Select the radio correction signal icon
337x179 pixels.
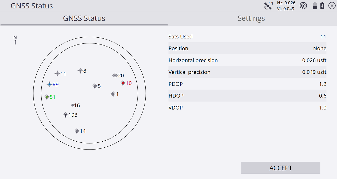point(303,6)
